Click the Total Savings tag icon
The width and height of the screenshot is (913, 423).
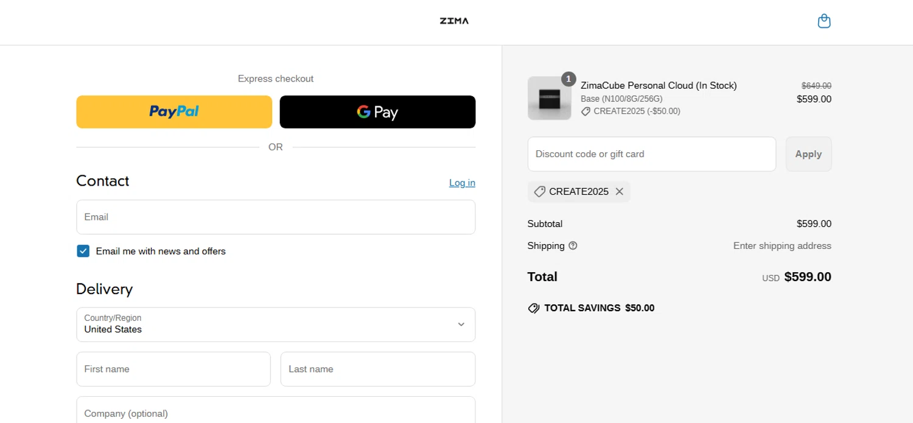[534, 308]
